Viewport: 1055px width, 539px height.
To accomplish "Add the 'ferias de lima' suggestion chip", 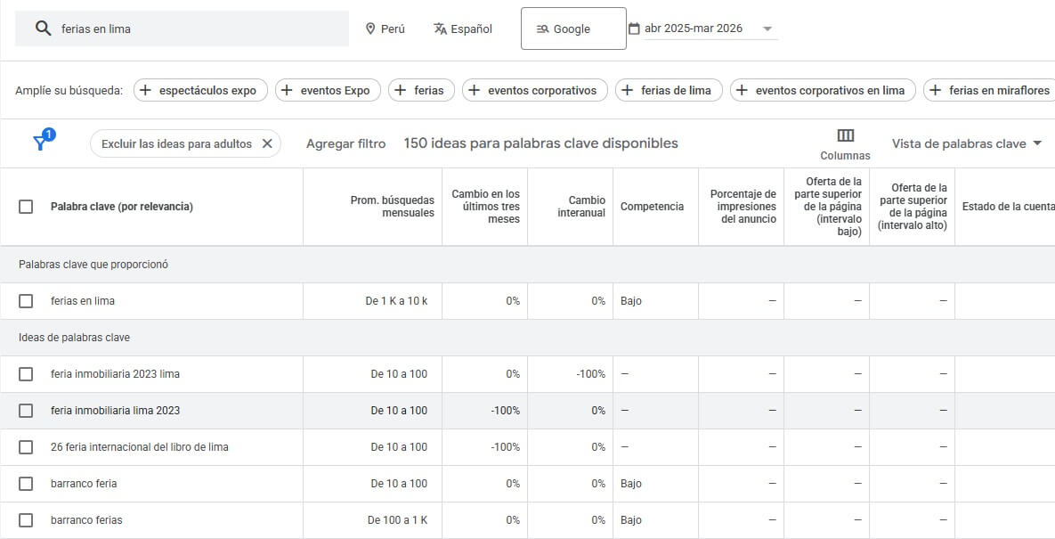I will point(667,90).
